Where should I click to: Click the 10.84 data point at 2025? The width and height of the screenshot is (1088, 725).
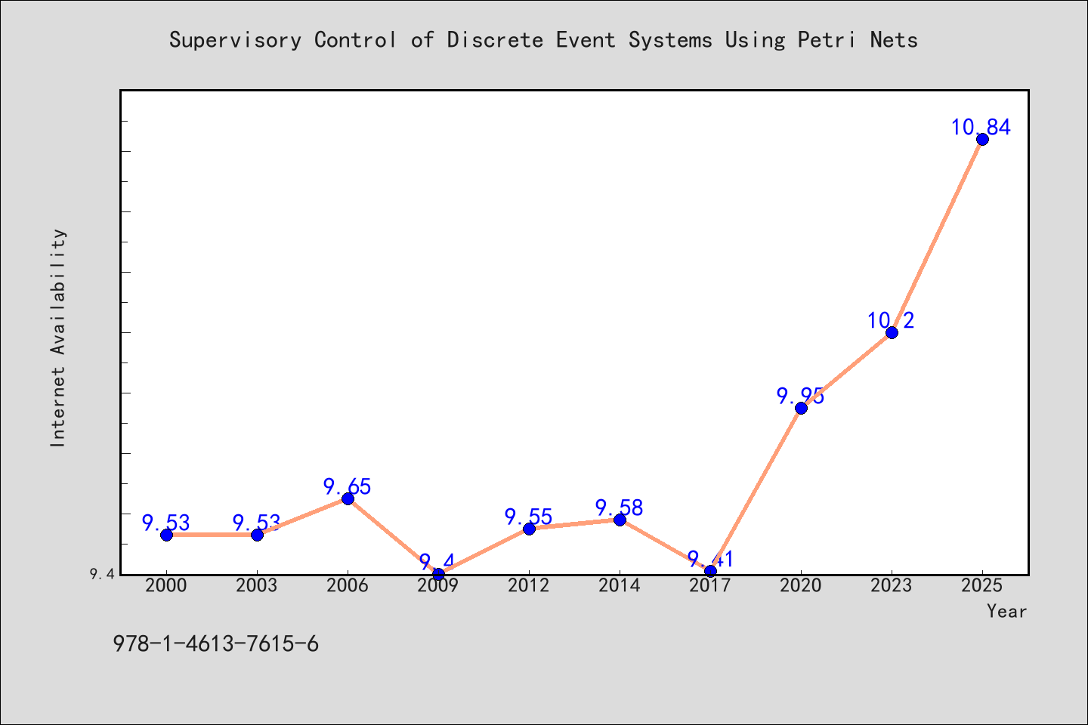(x=982, y=139)
